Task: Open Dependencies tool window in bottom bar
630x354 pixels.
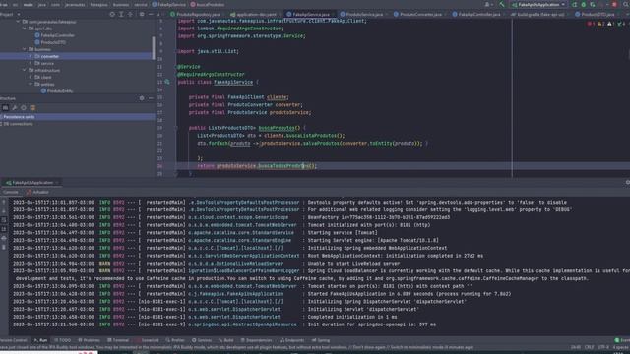Action: pyautogui.click(x=256, y=340)
